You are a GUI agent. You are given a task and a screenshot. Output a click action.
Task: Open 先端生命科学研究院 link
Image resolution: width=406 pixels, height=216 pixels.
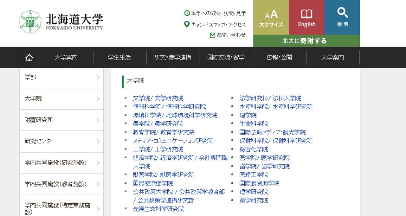tap(159, 209)
